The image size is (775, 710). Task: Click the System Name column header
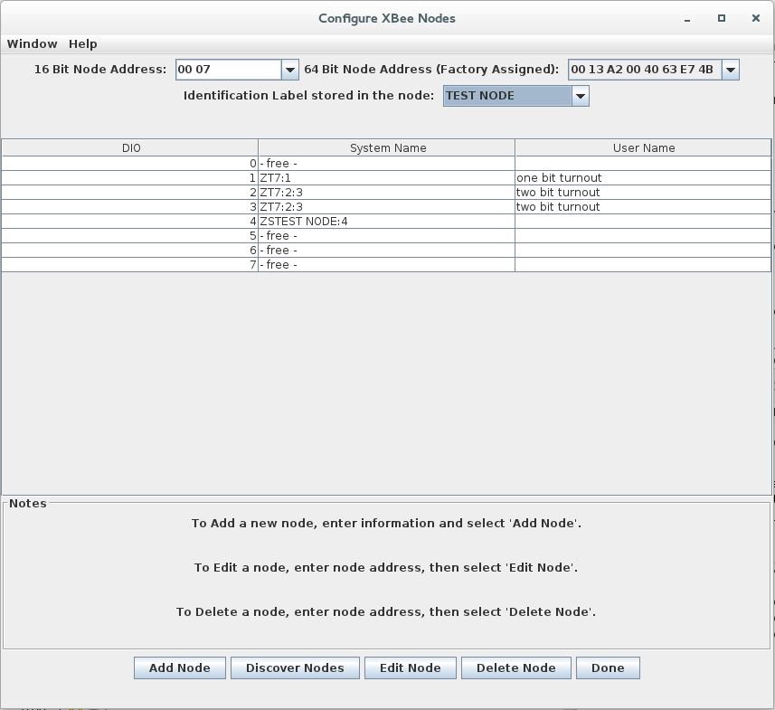(x=385, y=147)
